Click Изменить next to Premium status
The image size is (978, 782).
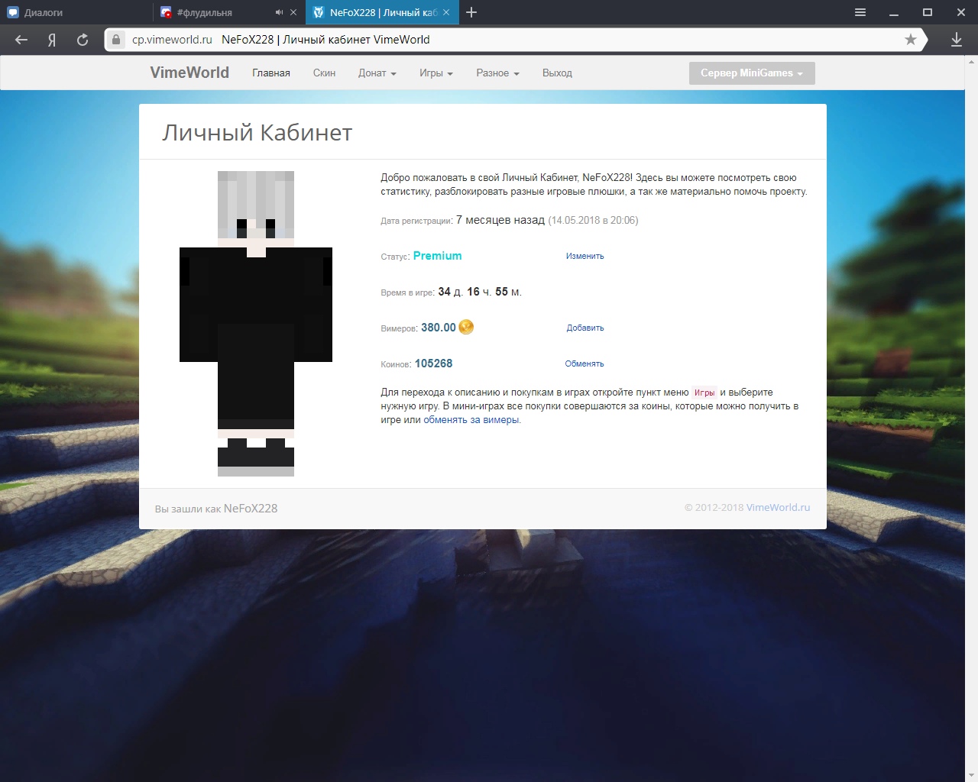(585, 257)
